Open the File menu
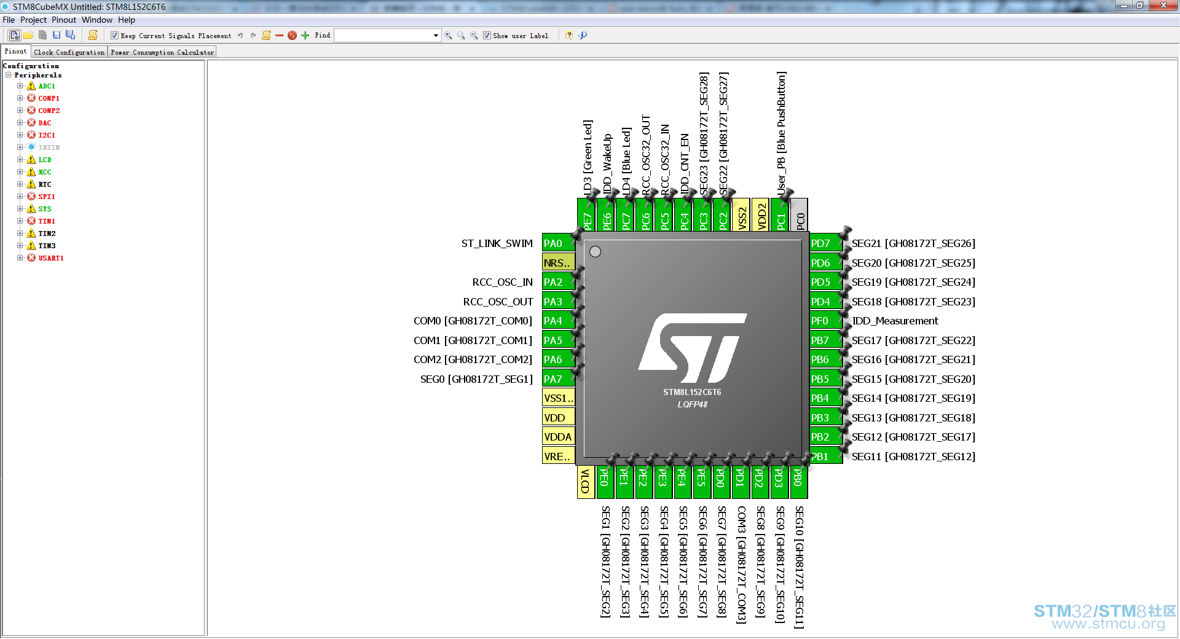This screenshot has width=1180, height=639. pyautogui.click(x=9, y=20)
